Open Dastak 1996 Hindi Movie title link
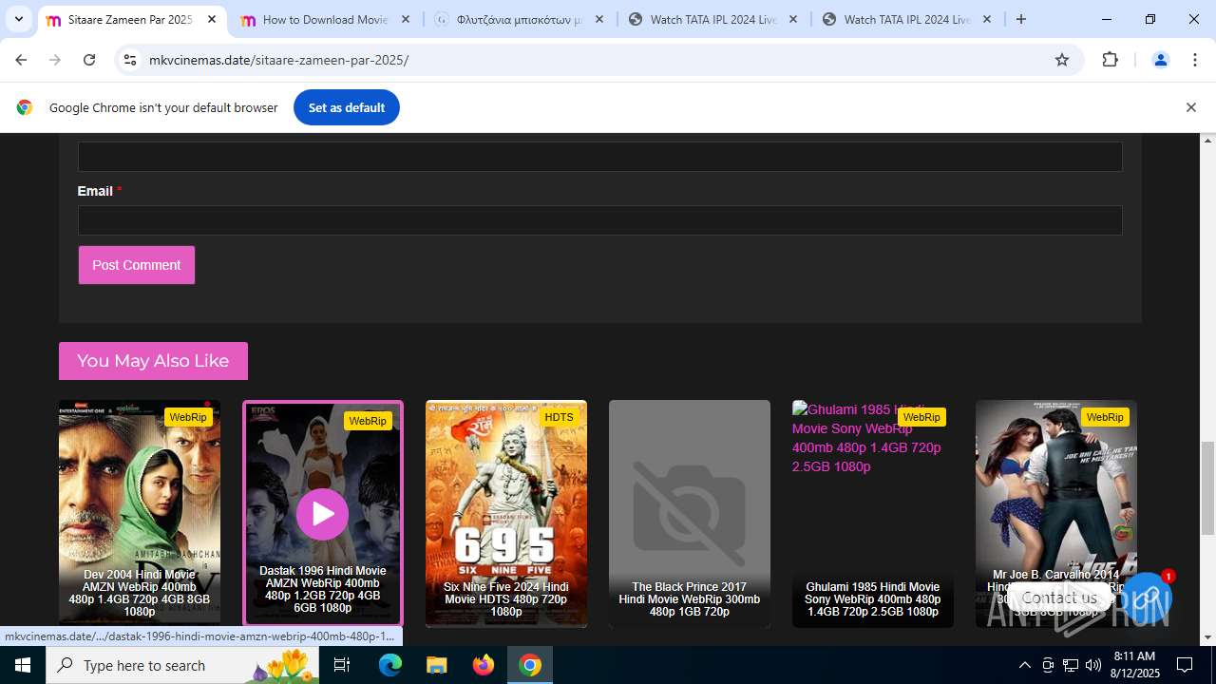Image resolution: width=1216 pixels, height=684 pixels. click(323, 589)
